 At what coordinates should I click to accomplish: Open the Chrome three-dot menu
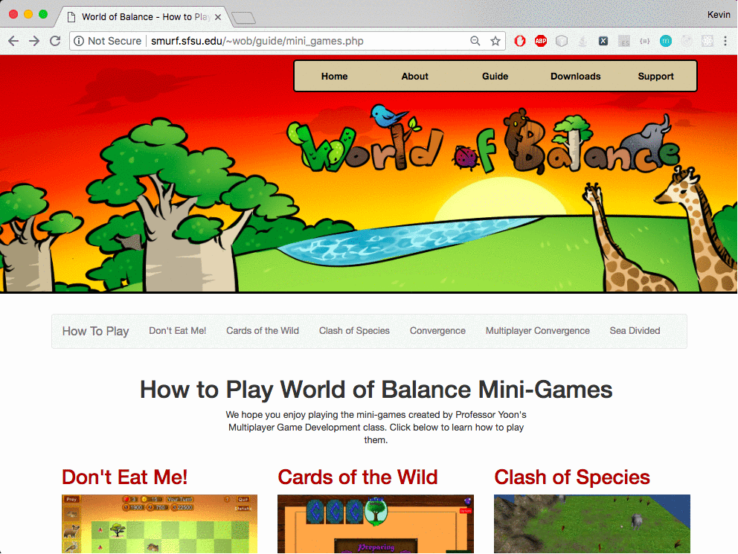pos(725,41)
